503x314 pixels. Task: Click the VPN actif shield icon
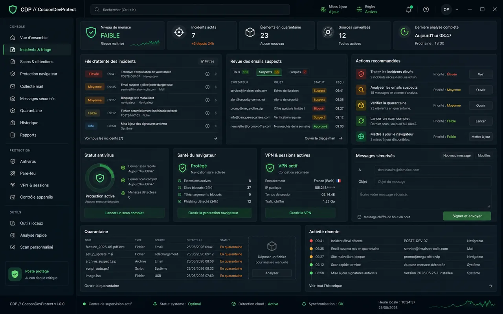click(x=270, y=168)
